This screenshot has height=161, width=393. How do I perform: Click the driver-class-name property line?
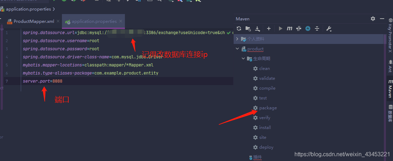coord(93,57)
